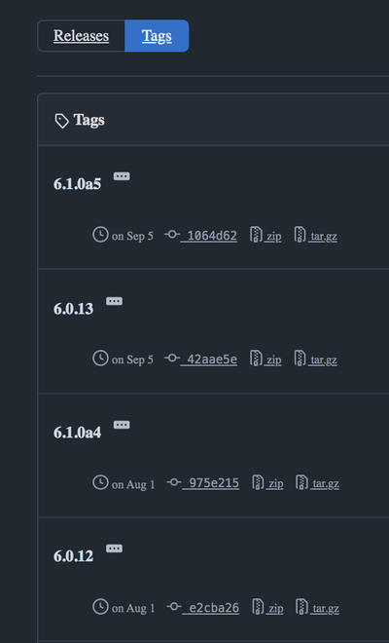Click the tar.gz archive icon for 6.1.0a4
Viewport: 389px width, 643px height.
(x=301, y=482)
